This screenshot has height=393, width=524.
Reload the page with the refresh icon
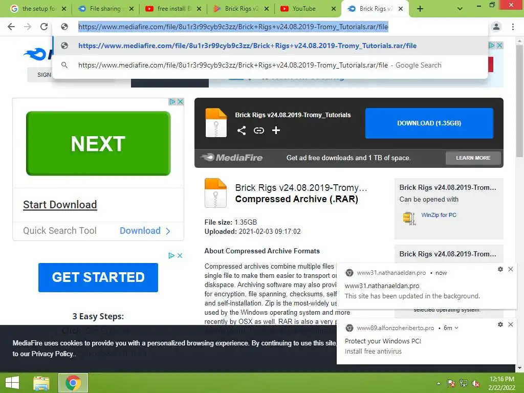[44, 27]
